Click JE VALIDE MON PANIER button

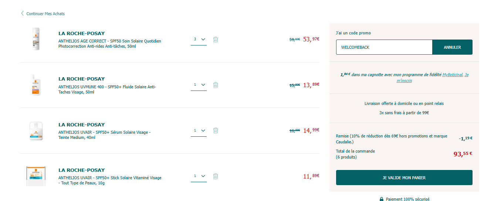point(404,178)
